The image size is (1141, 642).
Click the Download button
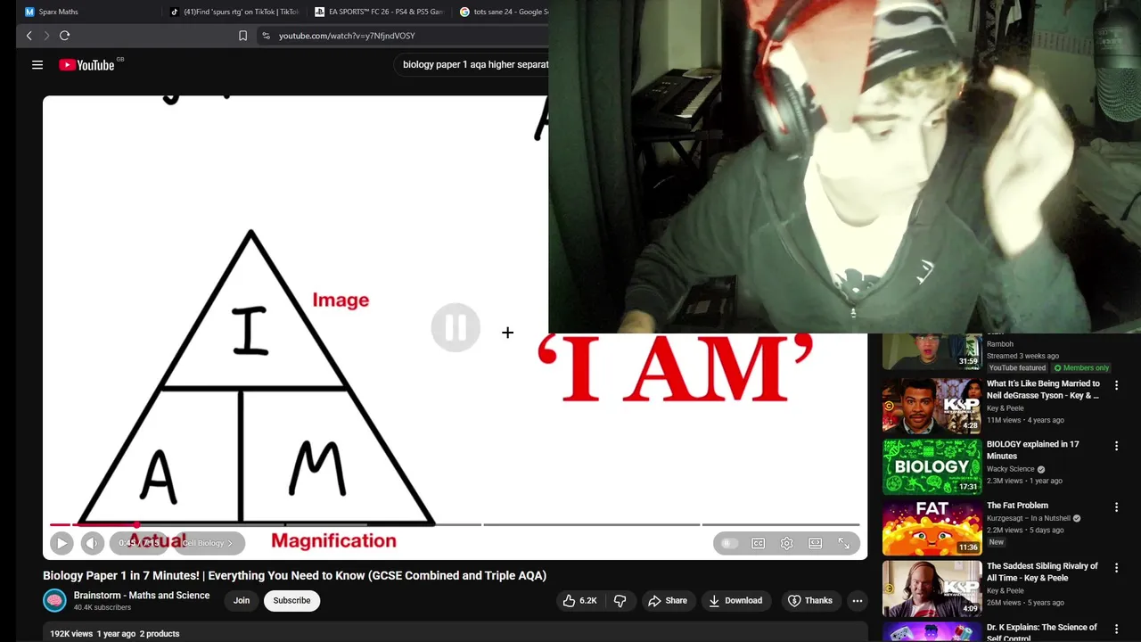pyautogui.click(x=735, y=601)
